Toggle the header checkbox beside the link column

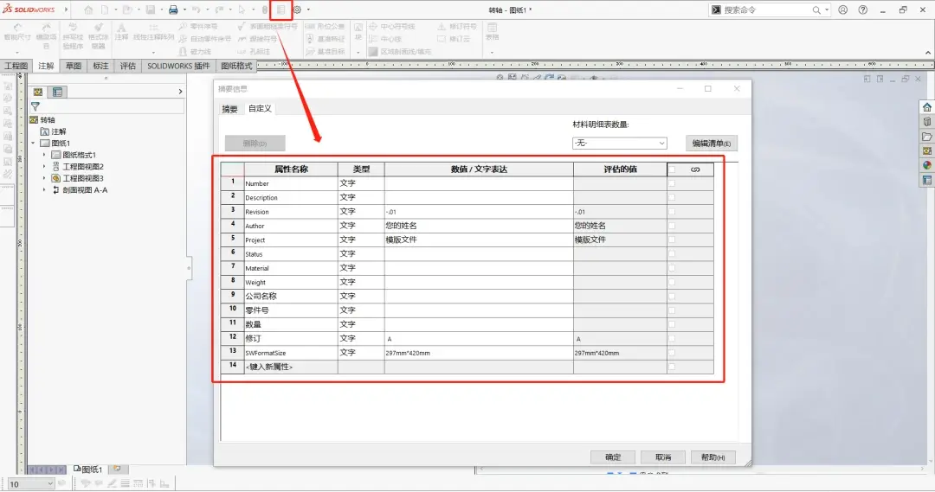point(672,169)
